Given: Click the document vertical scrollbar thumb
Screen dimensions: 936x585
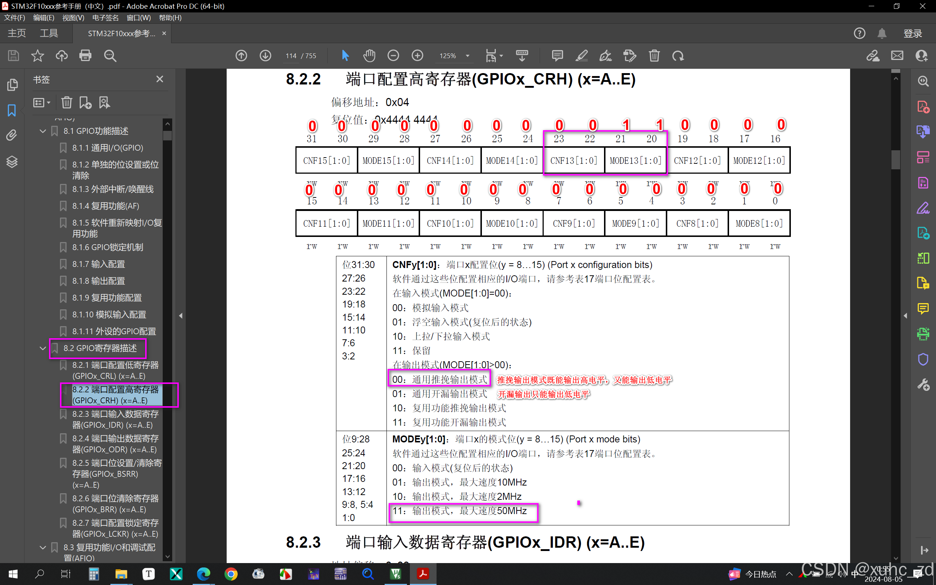Looking at the screenshot, I should coord(896,159).
